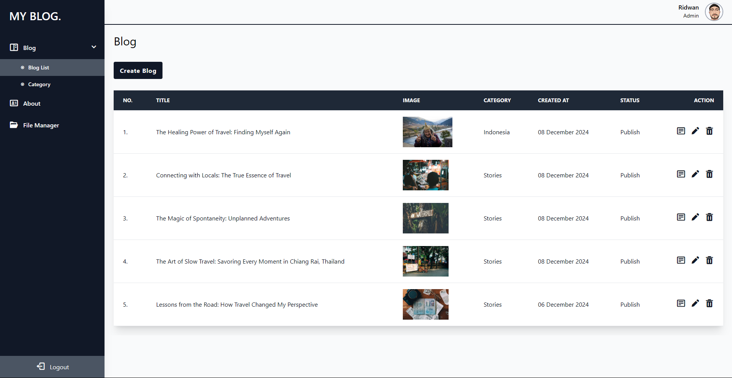Image resolution: width=732 pixels, height=378 pixels.
Task: Open the waterfall sign image thumbnail
Action: pos(425,218)
